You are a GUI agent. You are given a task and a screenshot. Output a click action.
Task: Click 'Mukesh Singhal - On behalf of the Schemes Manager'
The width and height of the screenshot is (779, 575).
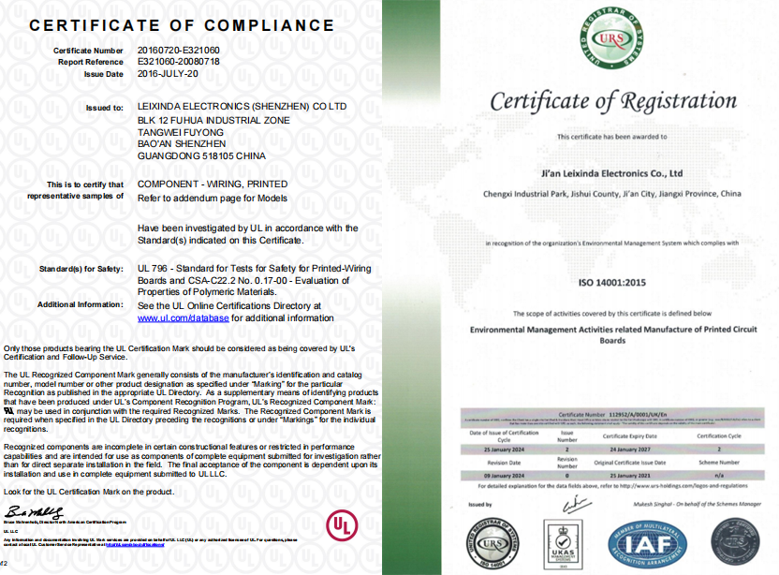point(697,504)
